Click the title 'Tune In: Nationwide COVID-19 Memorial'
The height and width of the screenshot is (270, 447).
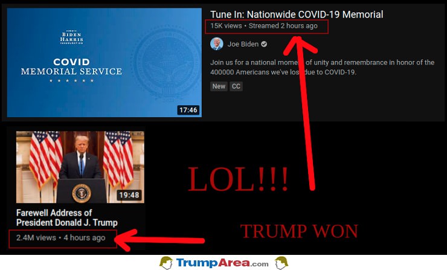297,14
